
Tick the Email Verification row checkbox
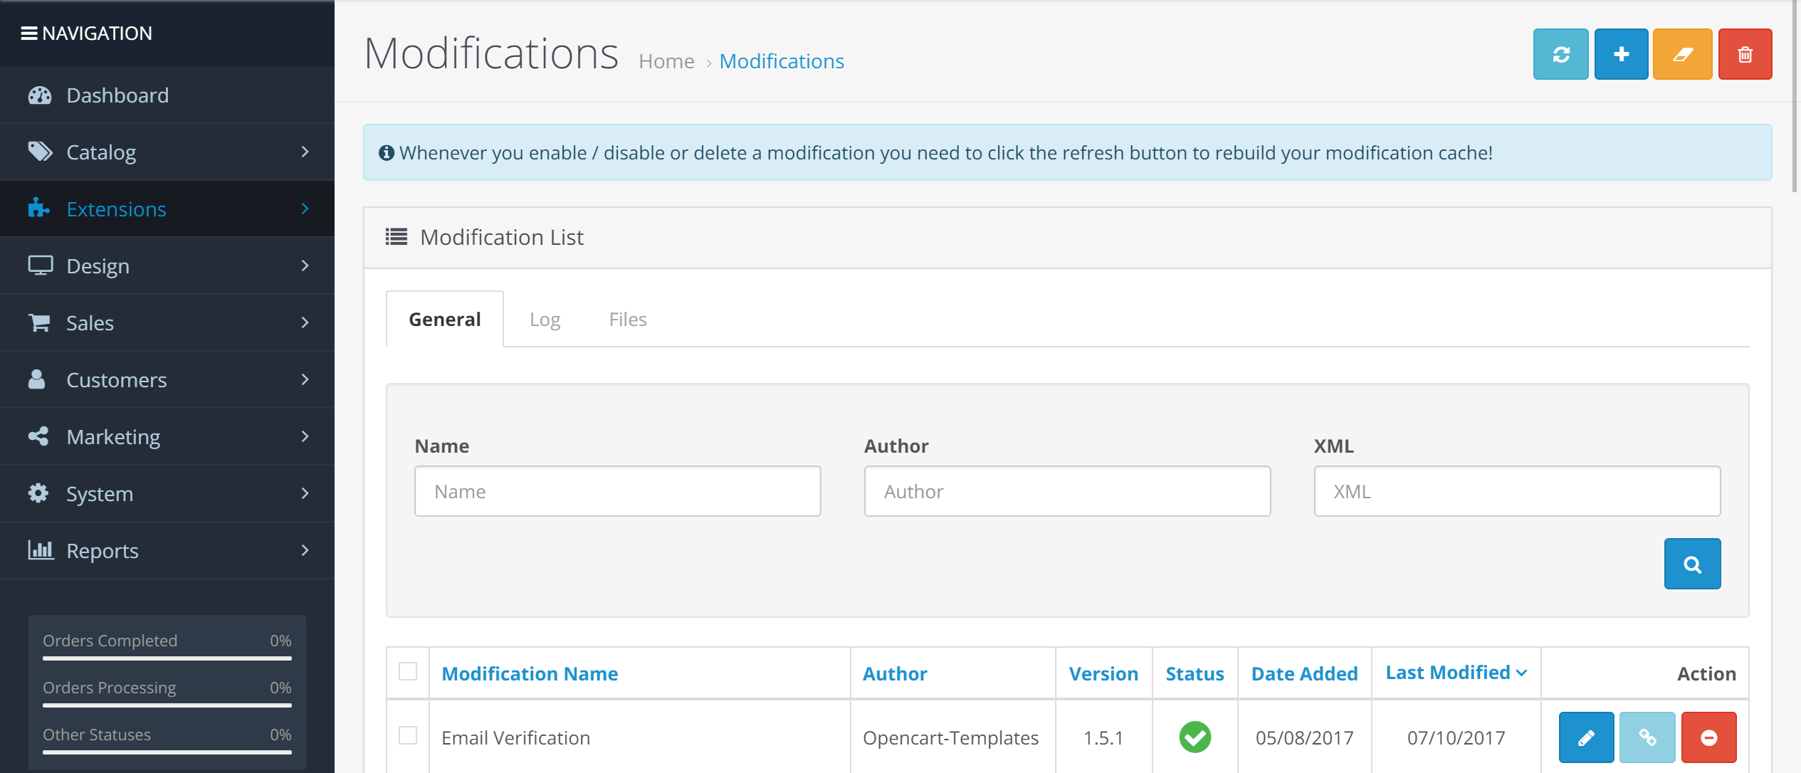point(408,735)
